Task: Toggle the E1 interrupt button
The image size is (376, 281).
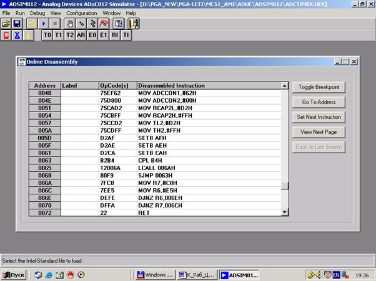Action: tap(104, 36)
